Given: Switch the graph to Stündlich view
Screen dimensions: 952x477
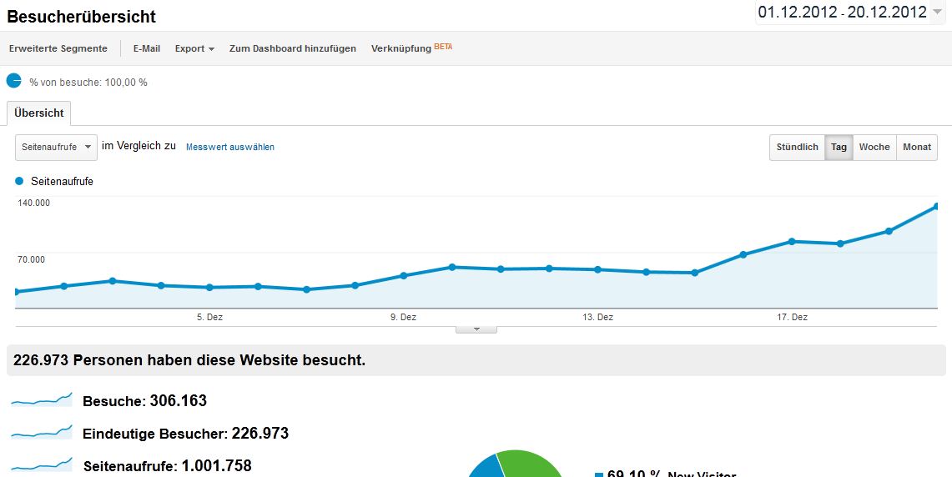Looking at the screenshot, I should [797, 147].
